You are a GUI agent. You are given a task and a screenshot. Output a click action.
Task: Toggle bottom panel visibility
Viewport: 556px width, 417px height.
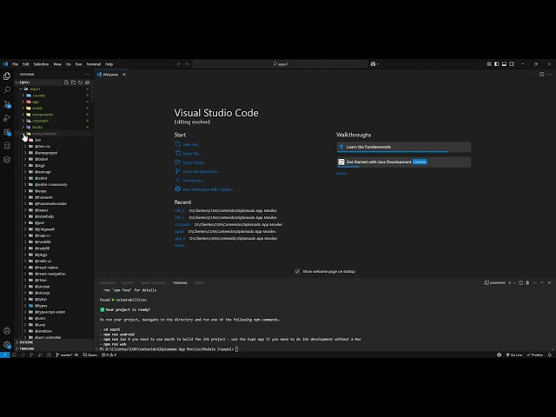click(504, 63)
